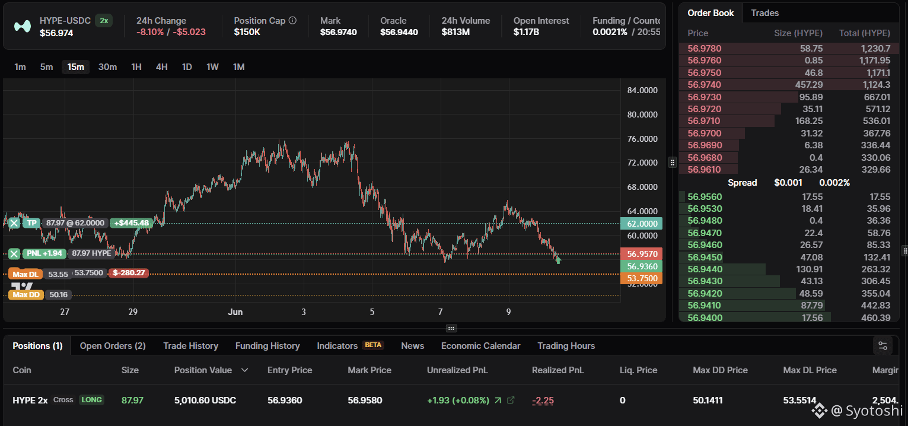Click the grip handle below the chart
This screenshot has height=426, width=908.
451,328
